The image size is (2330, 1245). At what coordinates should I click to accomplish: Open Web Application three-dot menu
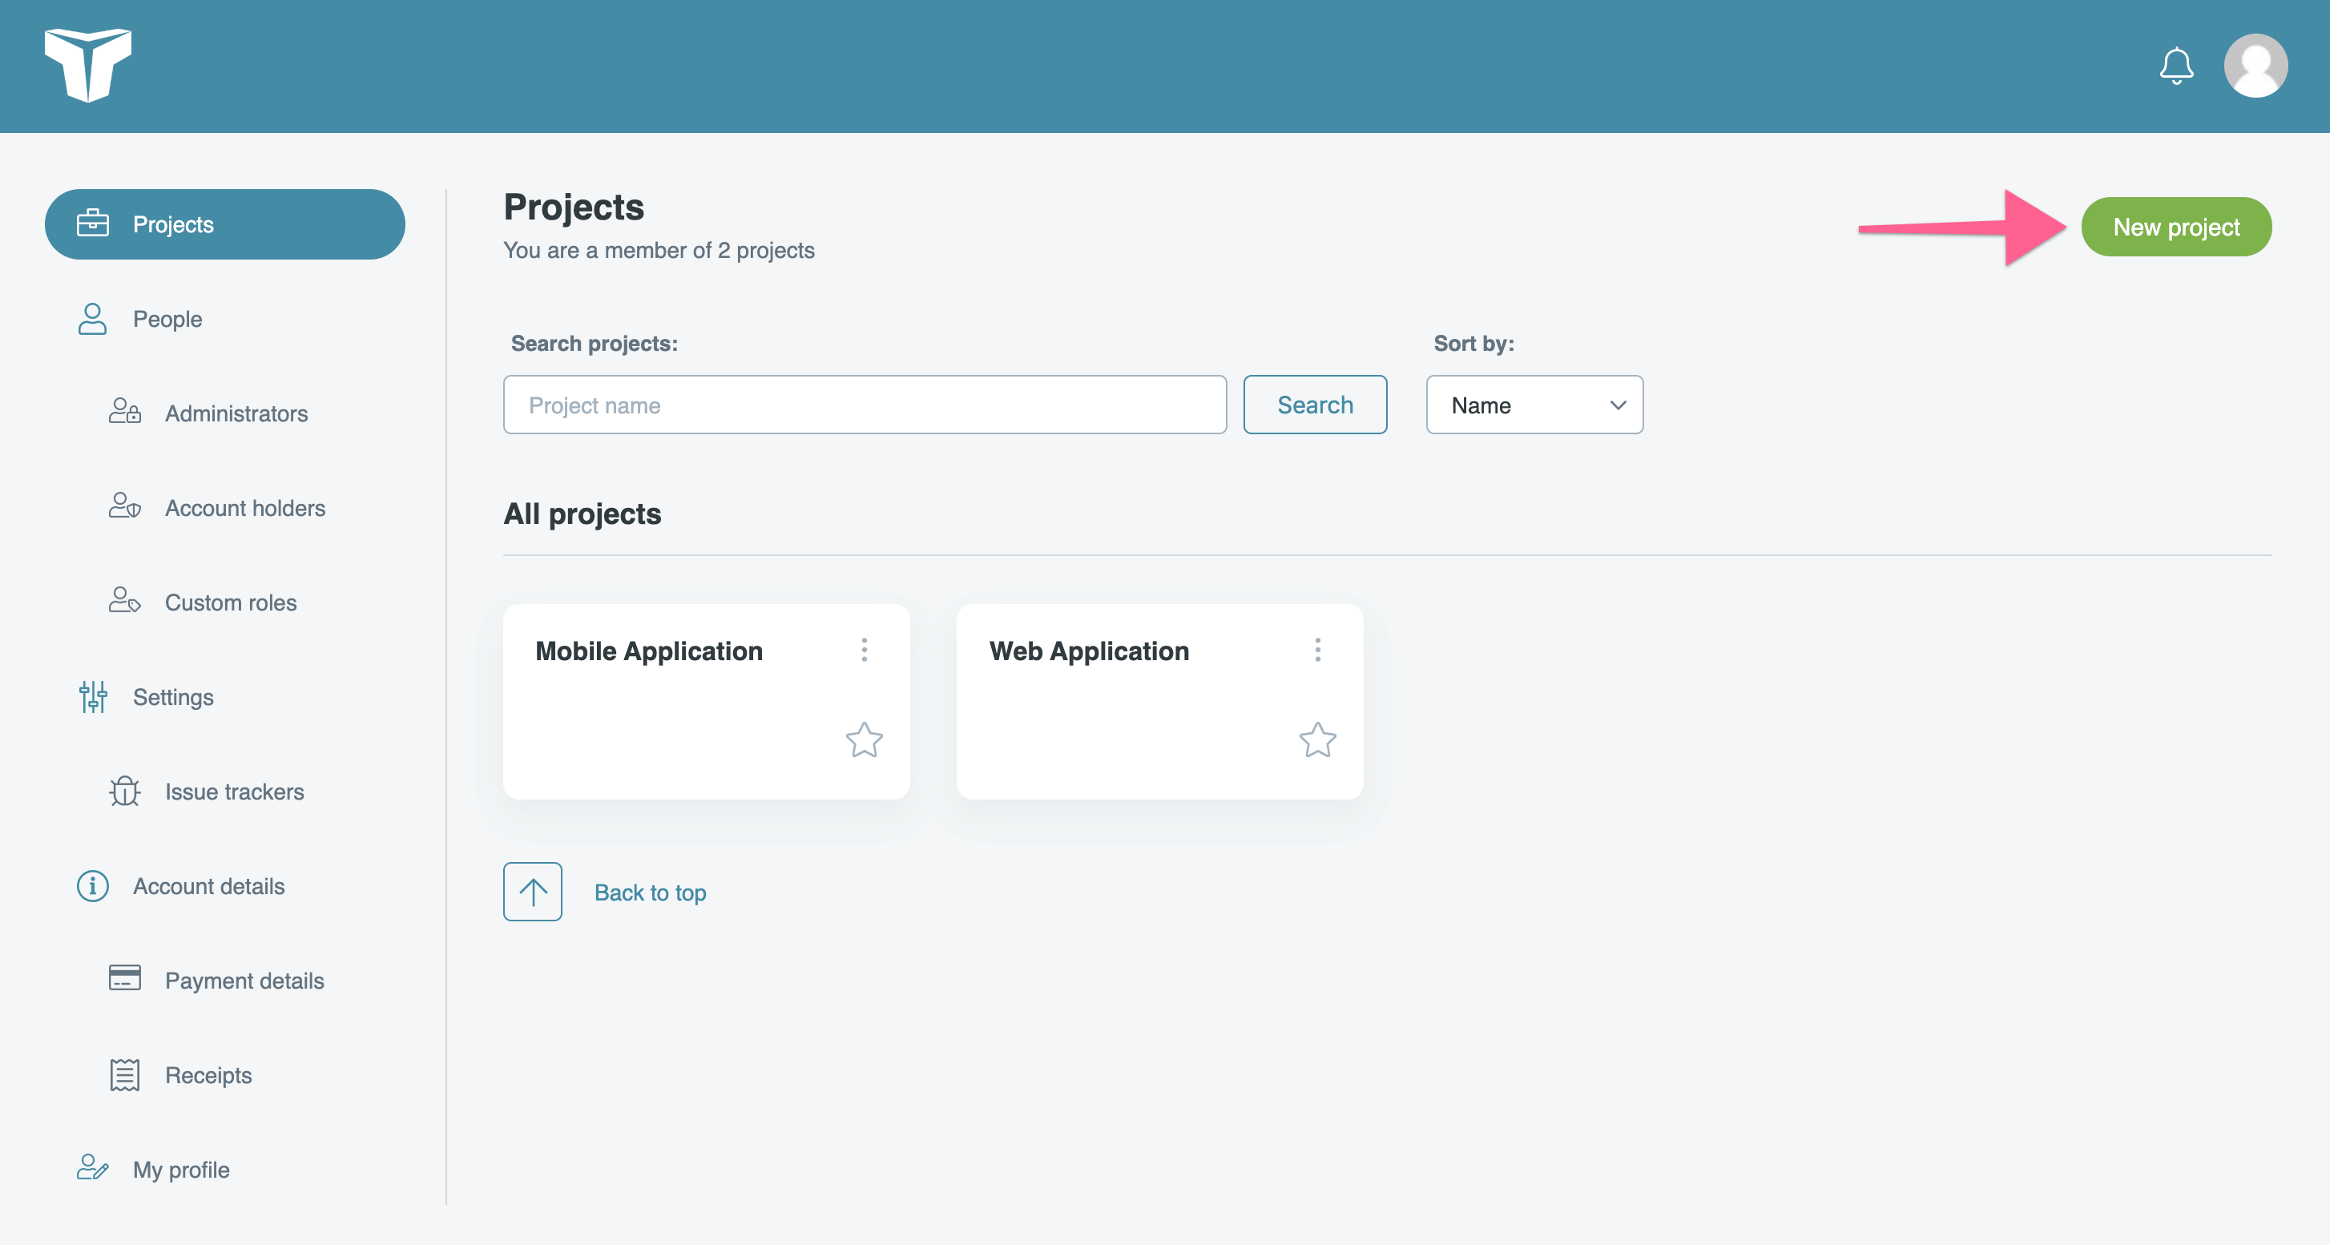pos(1317,650)
